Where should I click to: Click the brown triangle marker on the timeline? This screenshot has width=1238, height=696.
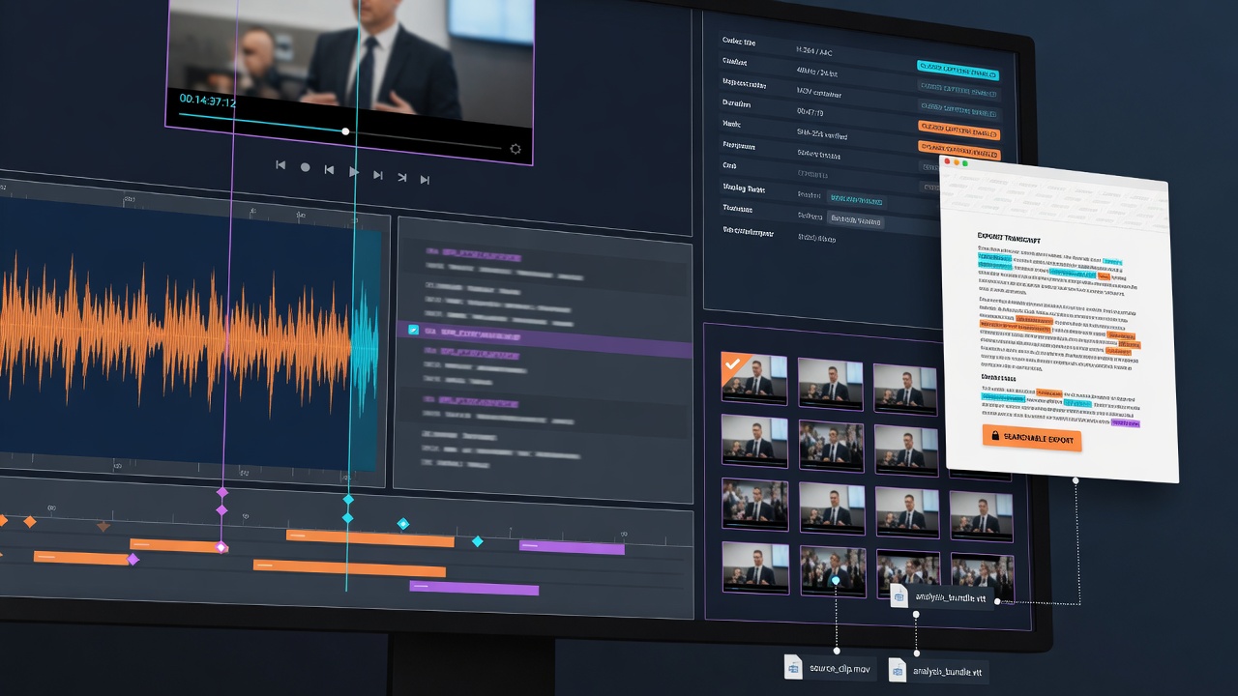[x=103, y=527]
